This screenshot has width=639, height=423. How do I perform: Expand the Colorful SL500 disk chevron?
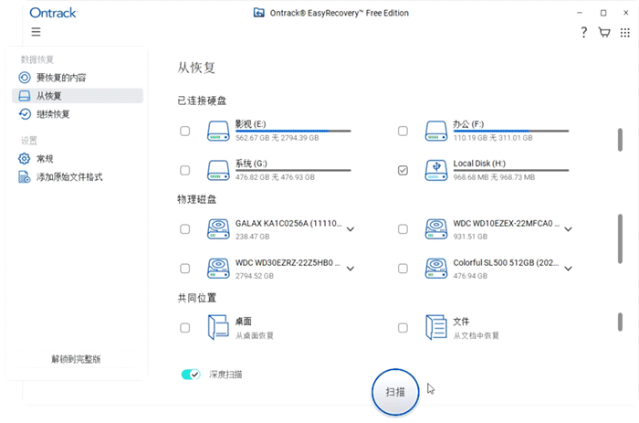(568, 269)
